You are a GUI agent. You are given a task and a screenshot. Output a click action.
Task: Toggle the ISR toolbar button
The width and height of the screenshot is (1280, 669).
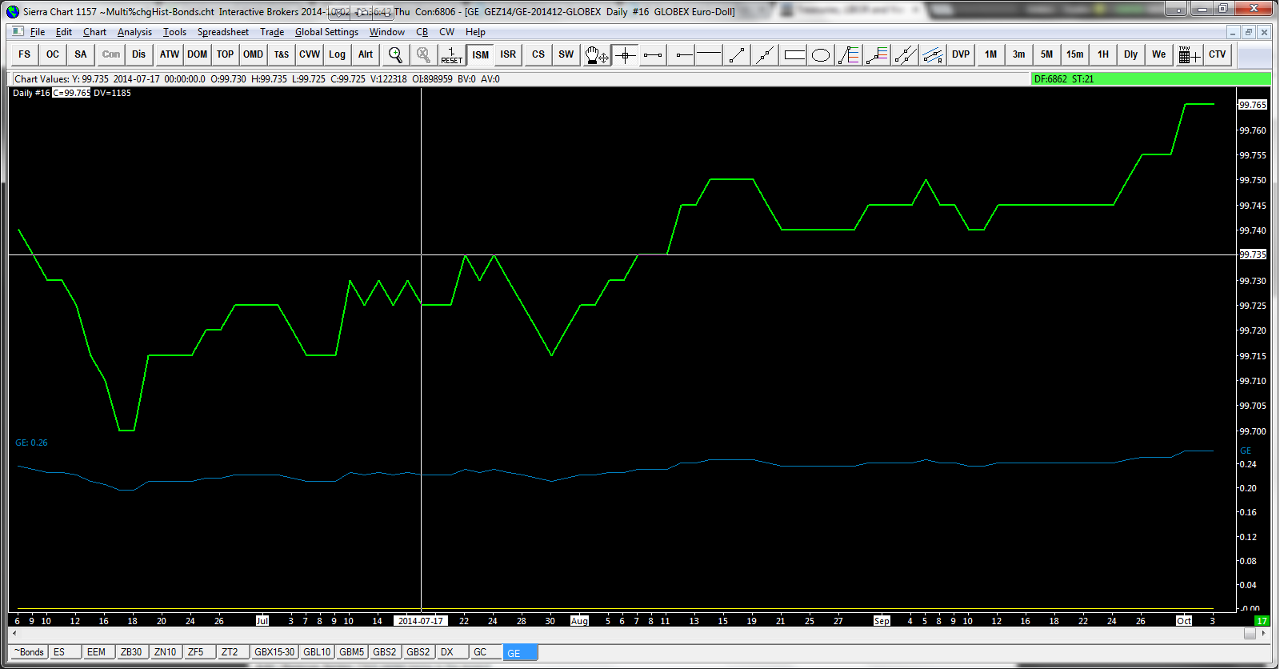tap(509, 54)
